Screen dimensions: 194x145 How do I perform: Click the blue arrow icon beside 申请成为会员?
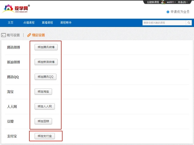click(168, 12)
